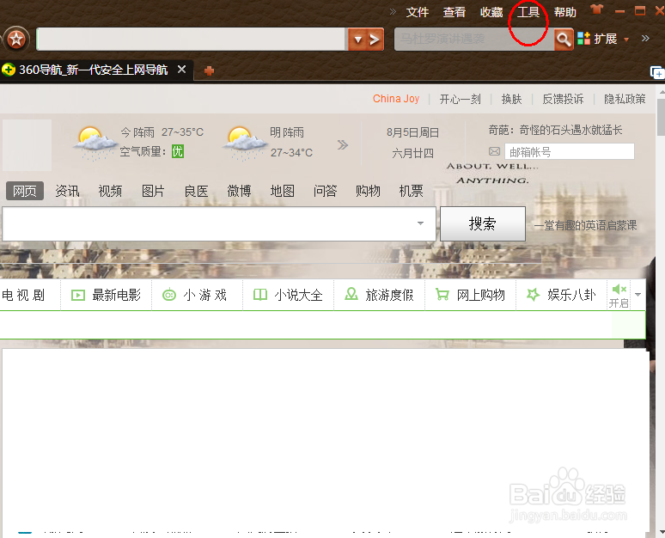This screenshot has height=538, width=665.
Task: Open the 工具 menu
Action: click(x=528, y=12)
